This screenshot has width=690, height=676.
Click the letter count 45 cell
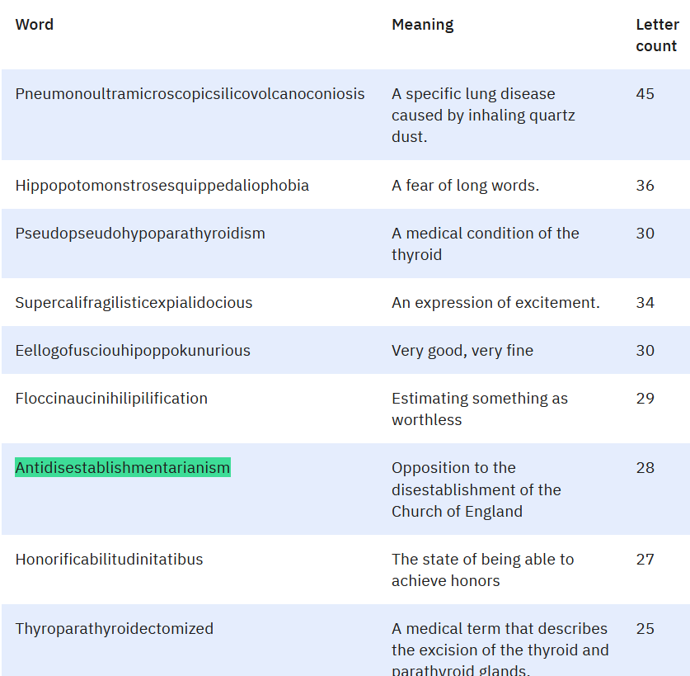coord(645,94)
